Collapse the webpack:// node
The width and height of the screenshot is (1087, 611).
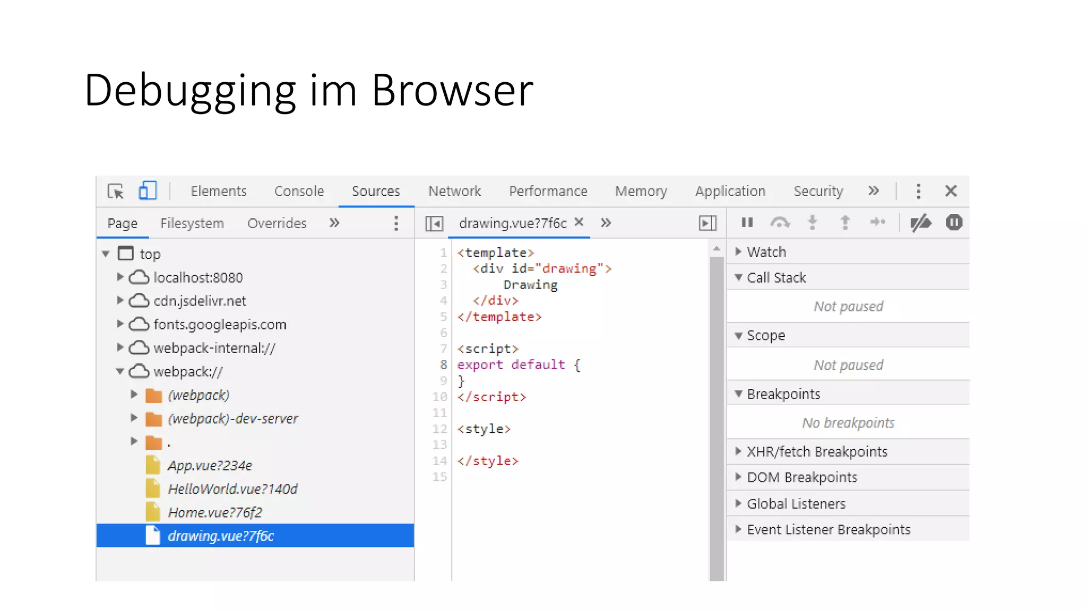pos(120,371)
